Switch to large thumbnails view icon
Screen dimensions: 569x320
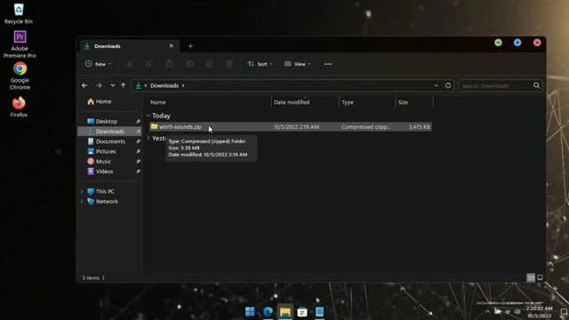pyautogui.click(x=540, y=277)
